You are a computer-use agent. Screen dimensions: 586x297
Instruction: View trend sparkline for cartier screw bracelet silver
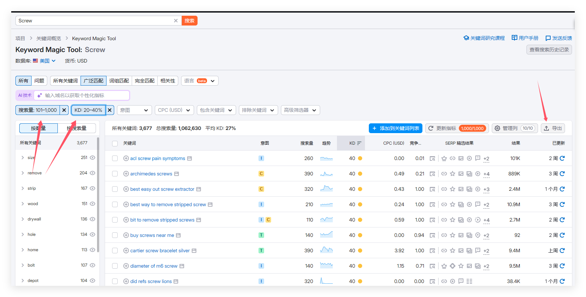coord(326,250)
